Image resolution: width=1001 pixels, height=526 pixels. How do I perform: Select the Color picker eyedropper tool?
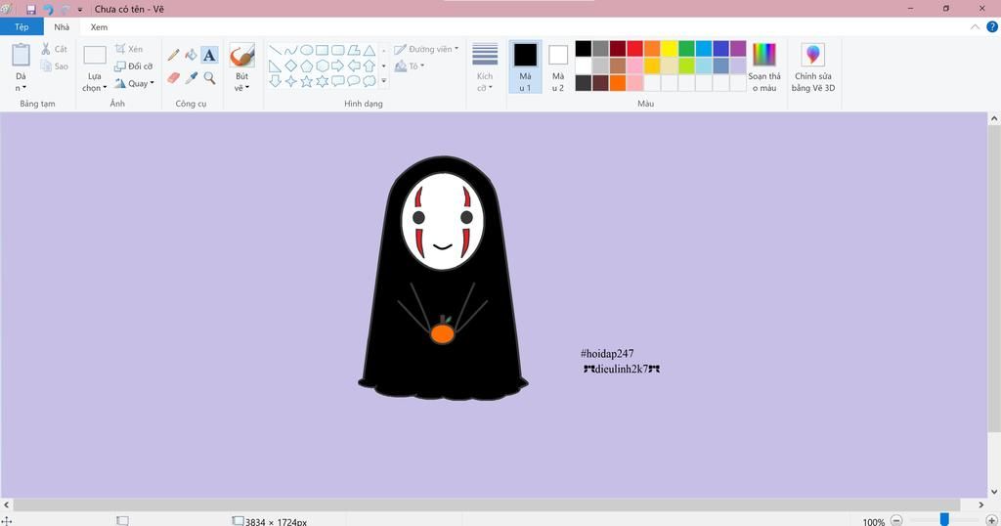[x=191, y=78]
